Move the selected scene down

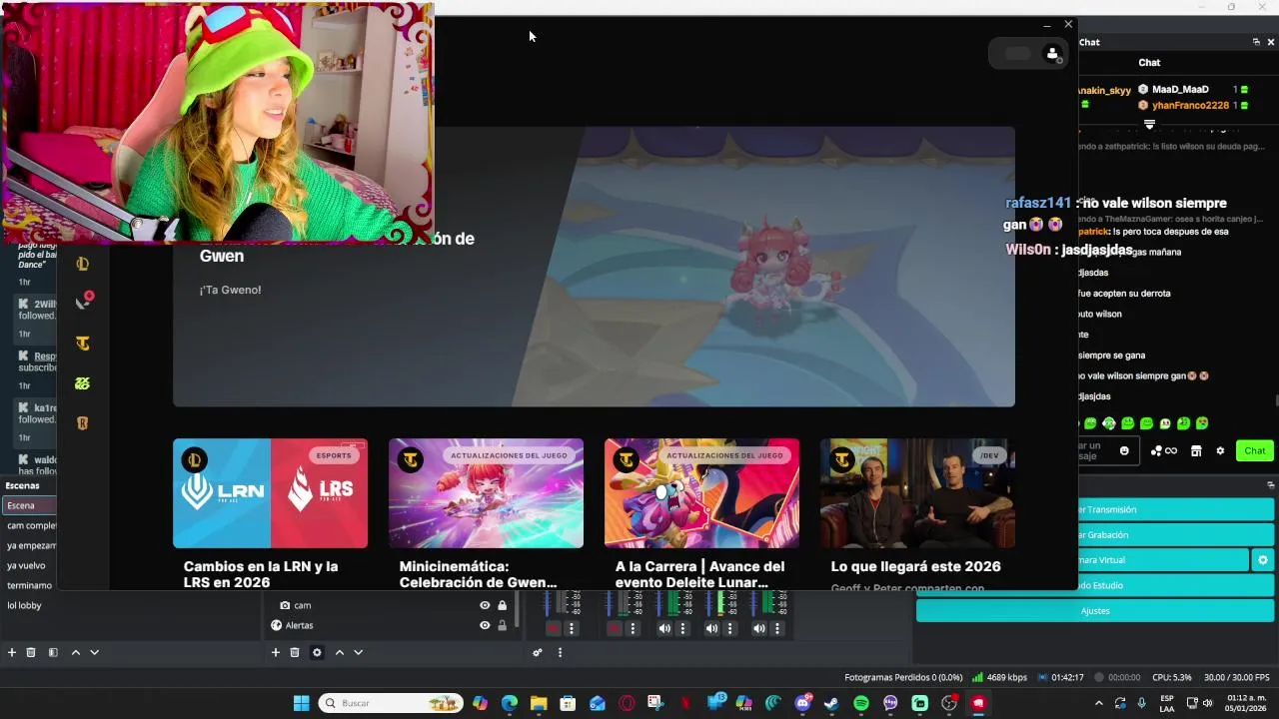pos(94,652)
